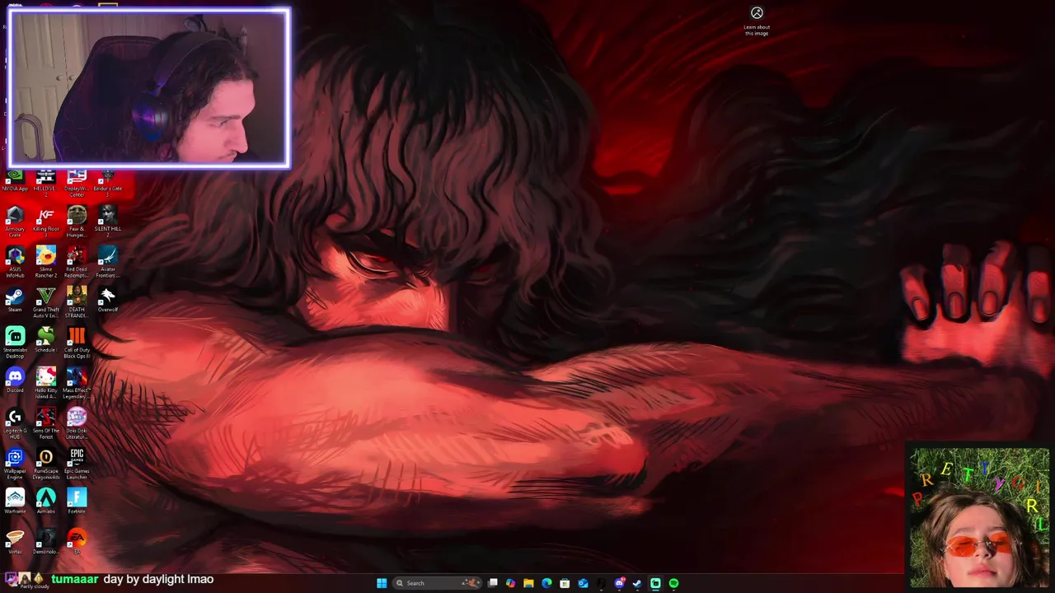Viewport: 1055px width, 593px height.
Task: Open the Discord desktop shortcut
Action: tap(15, 381)
